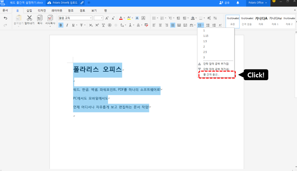Open the 문서 file menu button
Screen dimensions: 297x171
(x=5, y=11)
